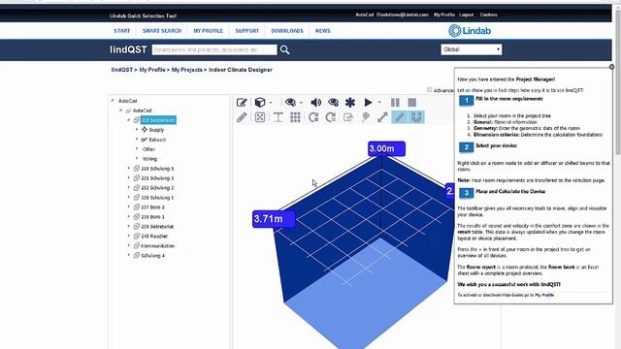Select the Kommunikation tree item

pyautogui.click(x=157, y=245)
